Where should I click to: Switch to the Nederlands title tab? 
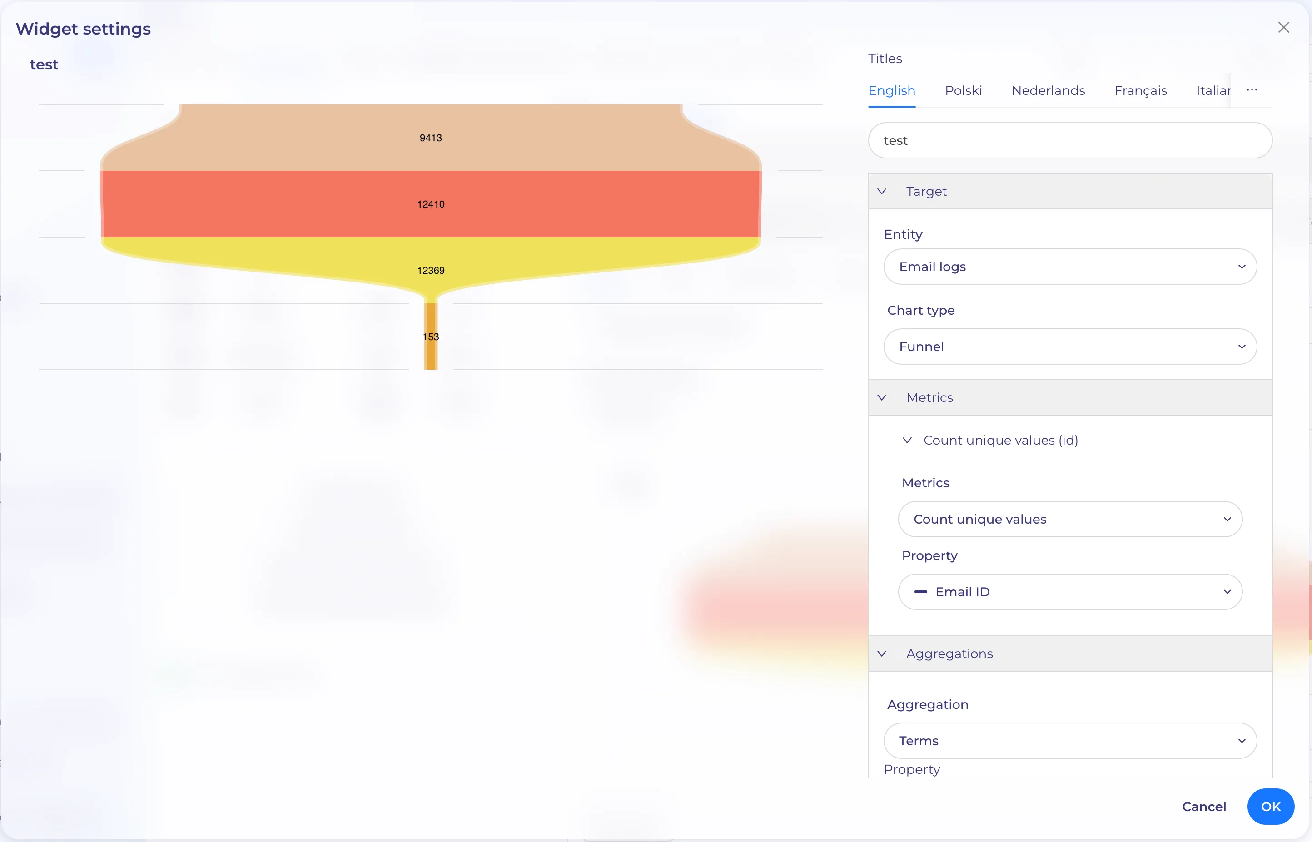point(1048,91)
